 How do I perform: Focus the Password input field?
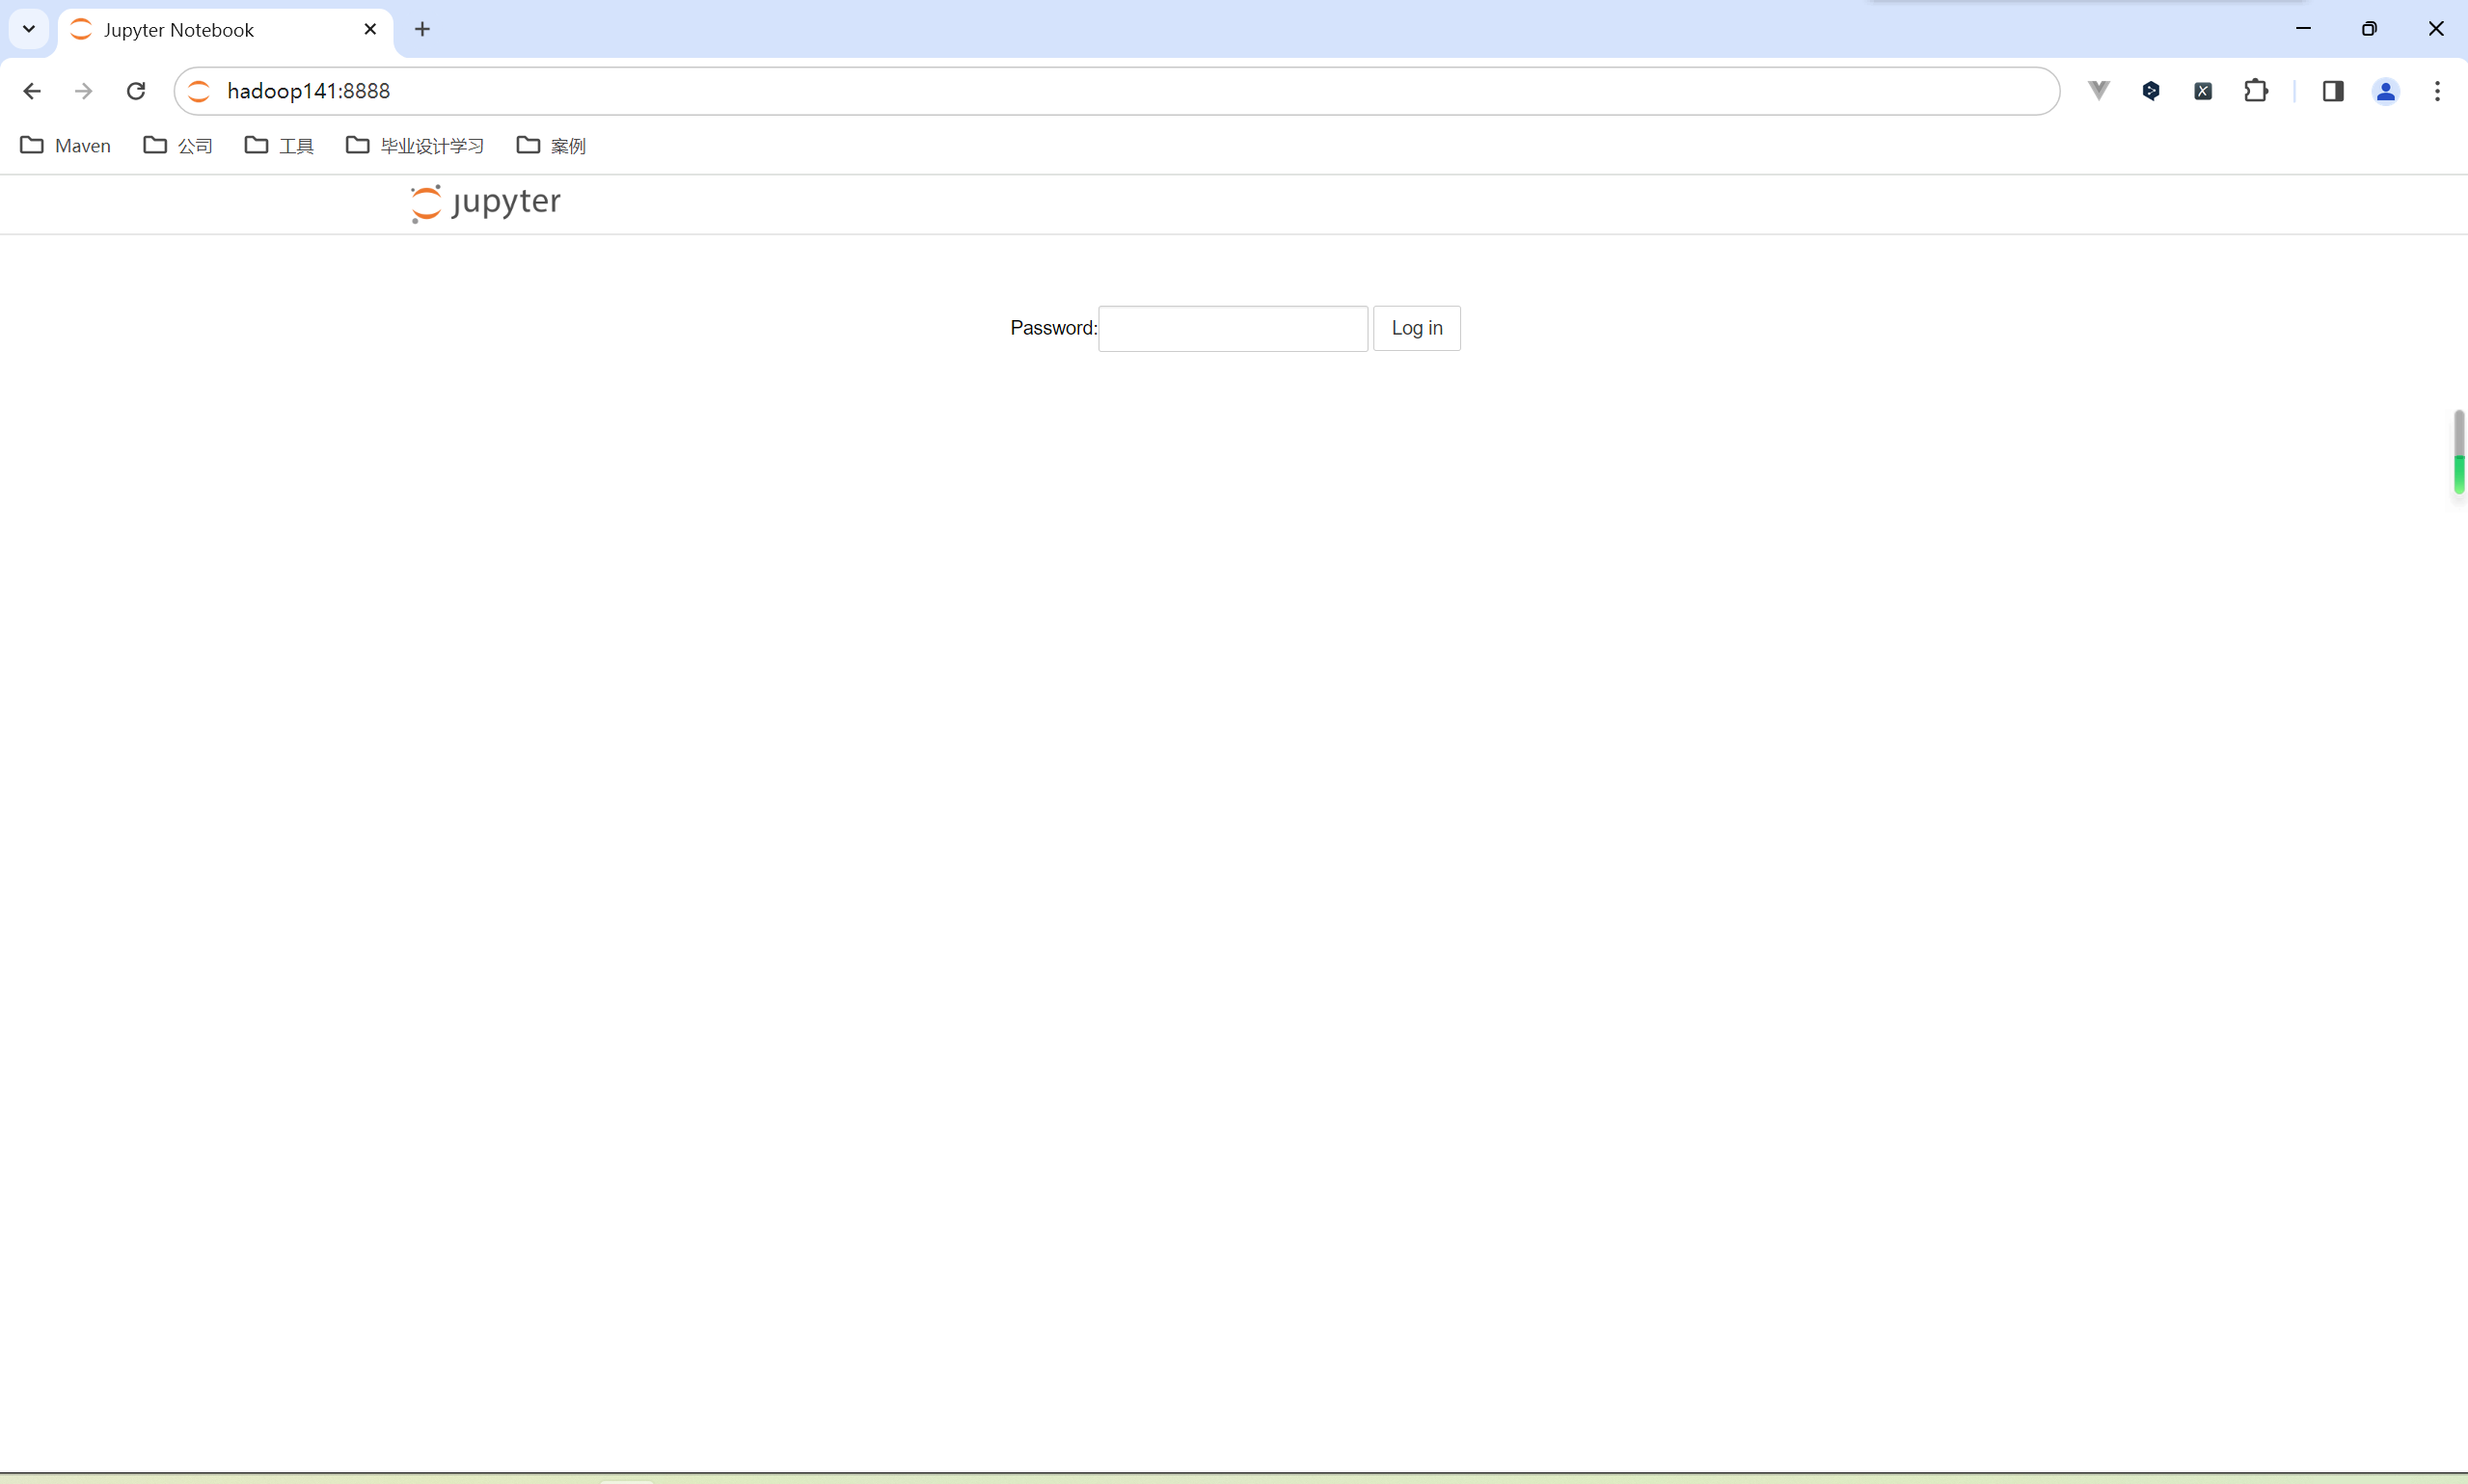coord(1232,328)
